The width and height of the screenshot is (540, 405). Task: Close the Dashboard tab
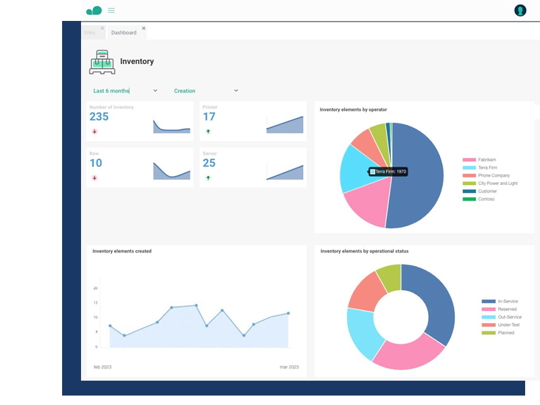pyautogui.click(x=144, y=28)
